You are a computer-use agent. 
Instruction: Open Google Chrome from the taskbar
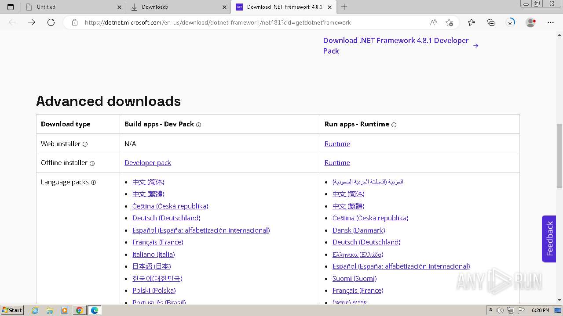click(x=79, y=310)
